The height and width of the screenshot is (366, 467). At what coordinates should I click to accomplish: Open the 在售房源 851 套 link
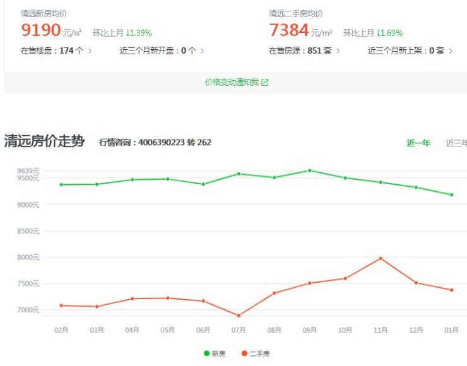(x=304, y=50)
